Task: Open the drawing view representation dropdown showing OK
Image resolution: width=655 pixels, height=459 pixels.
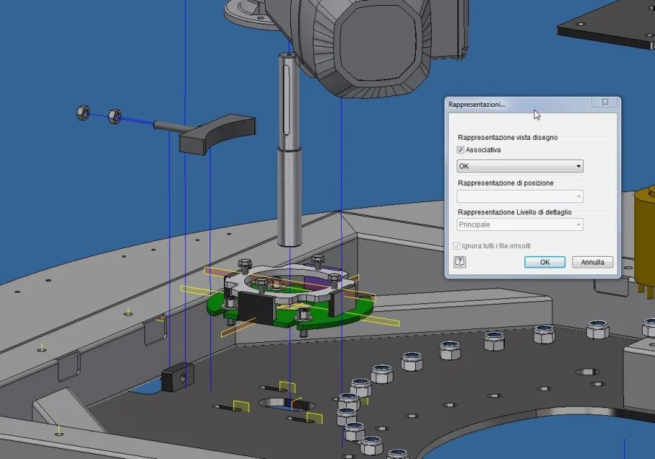Action: click(520, 166)
